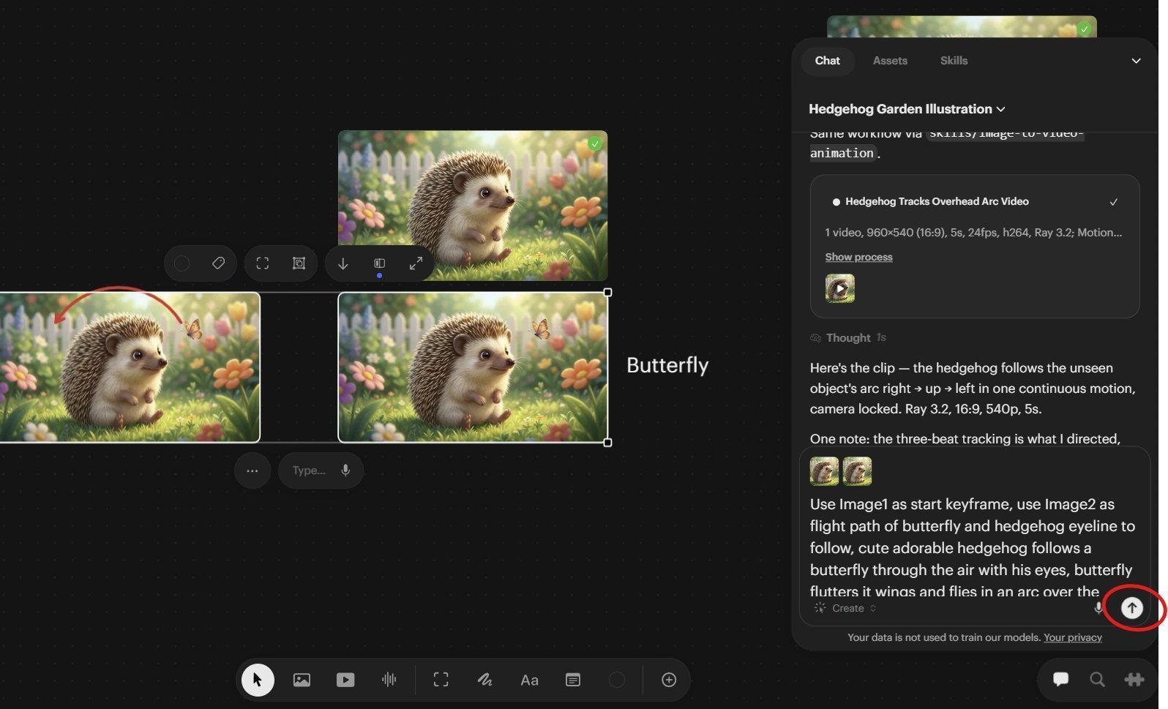Select the upper canvas hedgehog image with green check
Viewport: 1168px width, 709px height.
pos(473,206)
